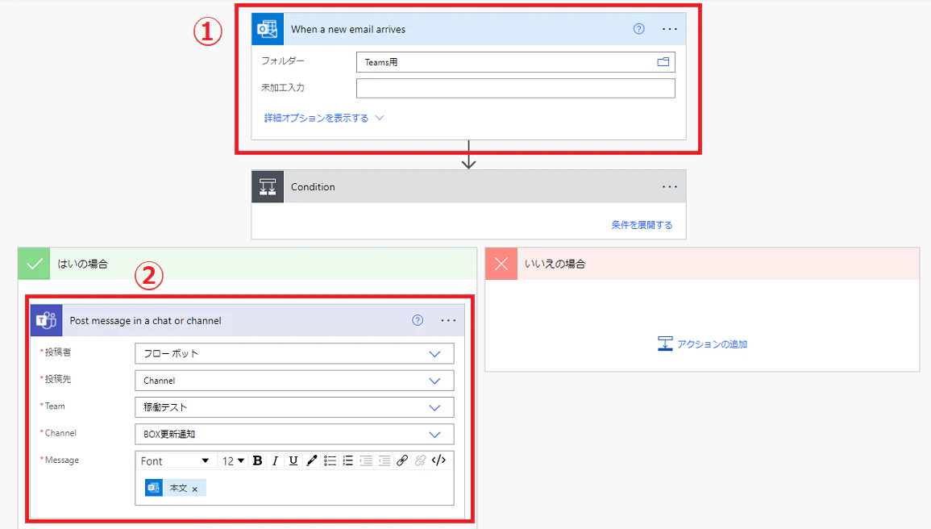
Task: Select the When a new email arrives header
Action: pyautogui.click(x=468, y=29)
